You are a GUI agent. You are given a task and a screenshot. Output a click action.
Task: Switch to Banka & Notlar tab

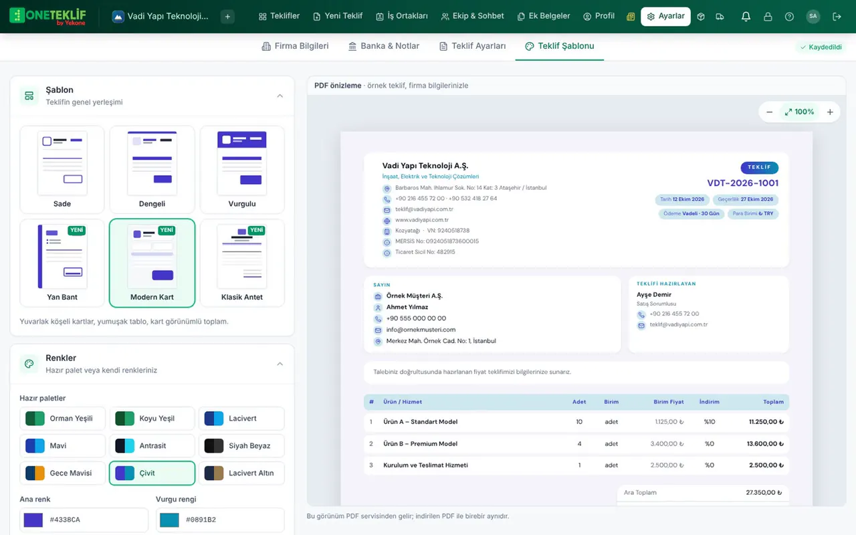tap(384, 46)
